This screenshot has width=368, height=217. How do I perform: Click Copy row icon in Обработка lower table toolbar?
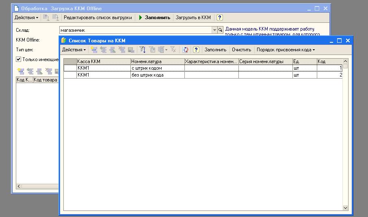pyautogui.click(x=30, y=71)
